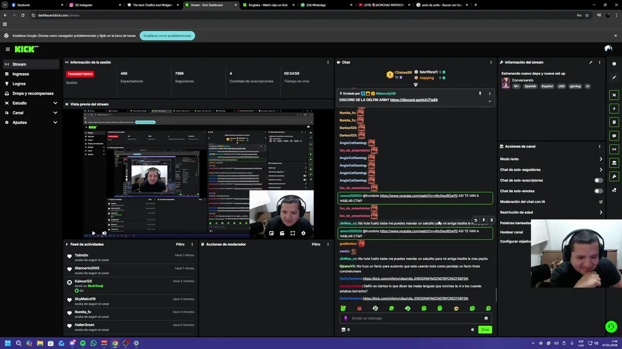The image size is (622, 349).
Task: Click the wrench sidebar icon
Action: coord(614,176)
